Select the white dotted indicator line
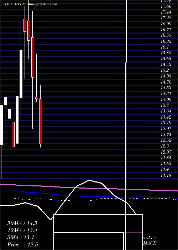 [x=89, y=201]
